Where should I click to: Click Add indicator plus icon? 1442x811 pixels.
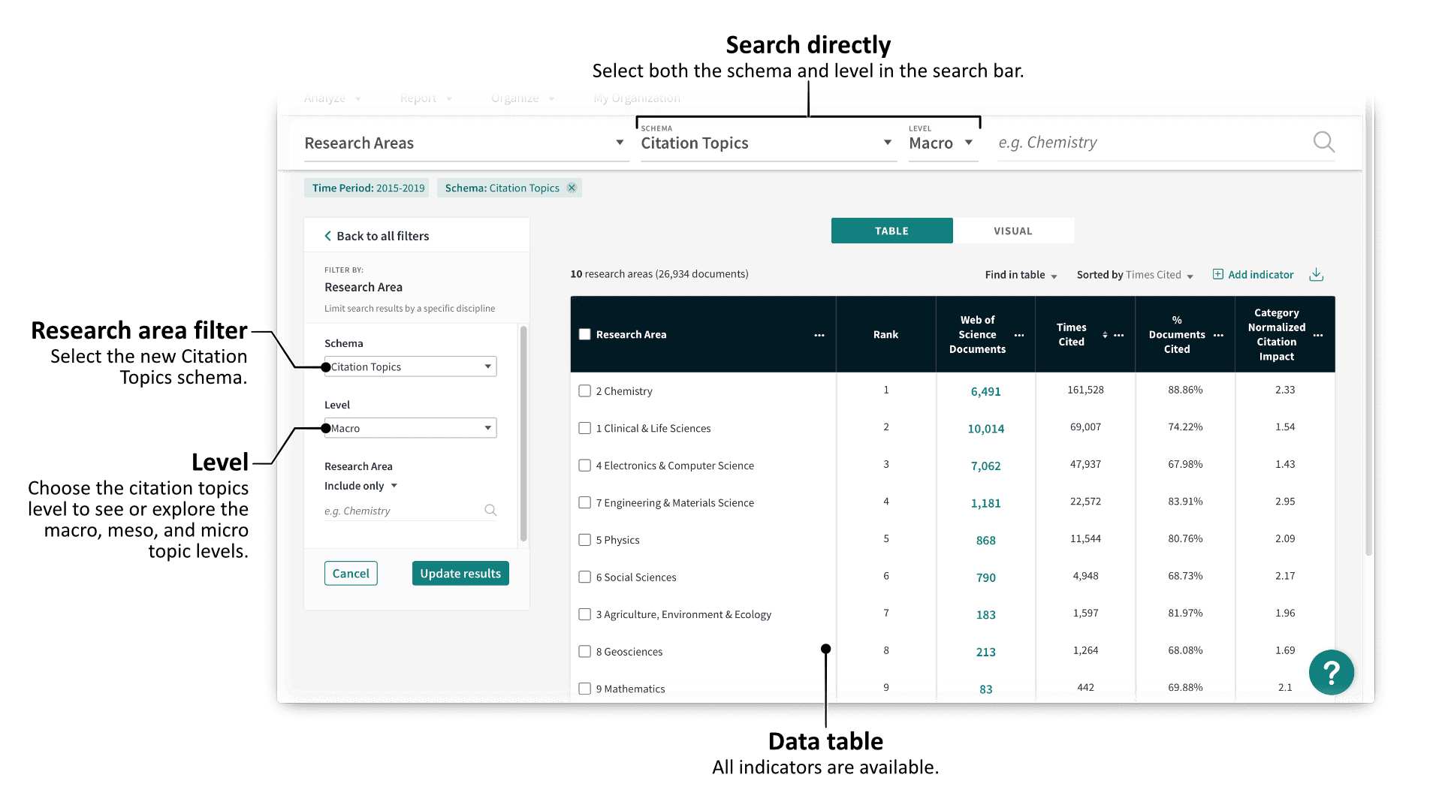[x=1218, y=274]
